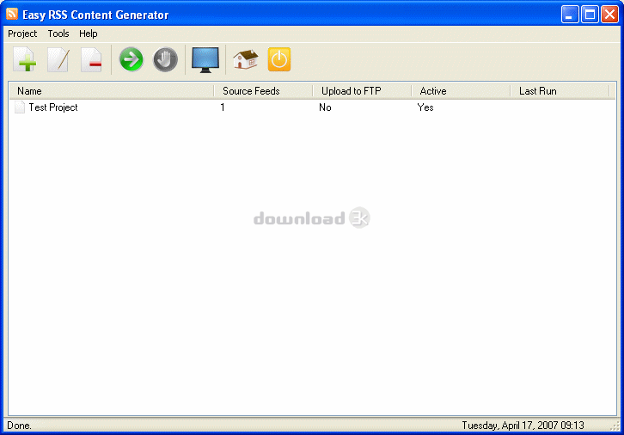Sort by the Upload to FTP column header

(x=362, y=91)
